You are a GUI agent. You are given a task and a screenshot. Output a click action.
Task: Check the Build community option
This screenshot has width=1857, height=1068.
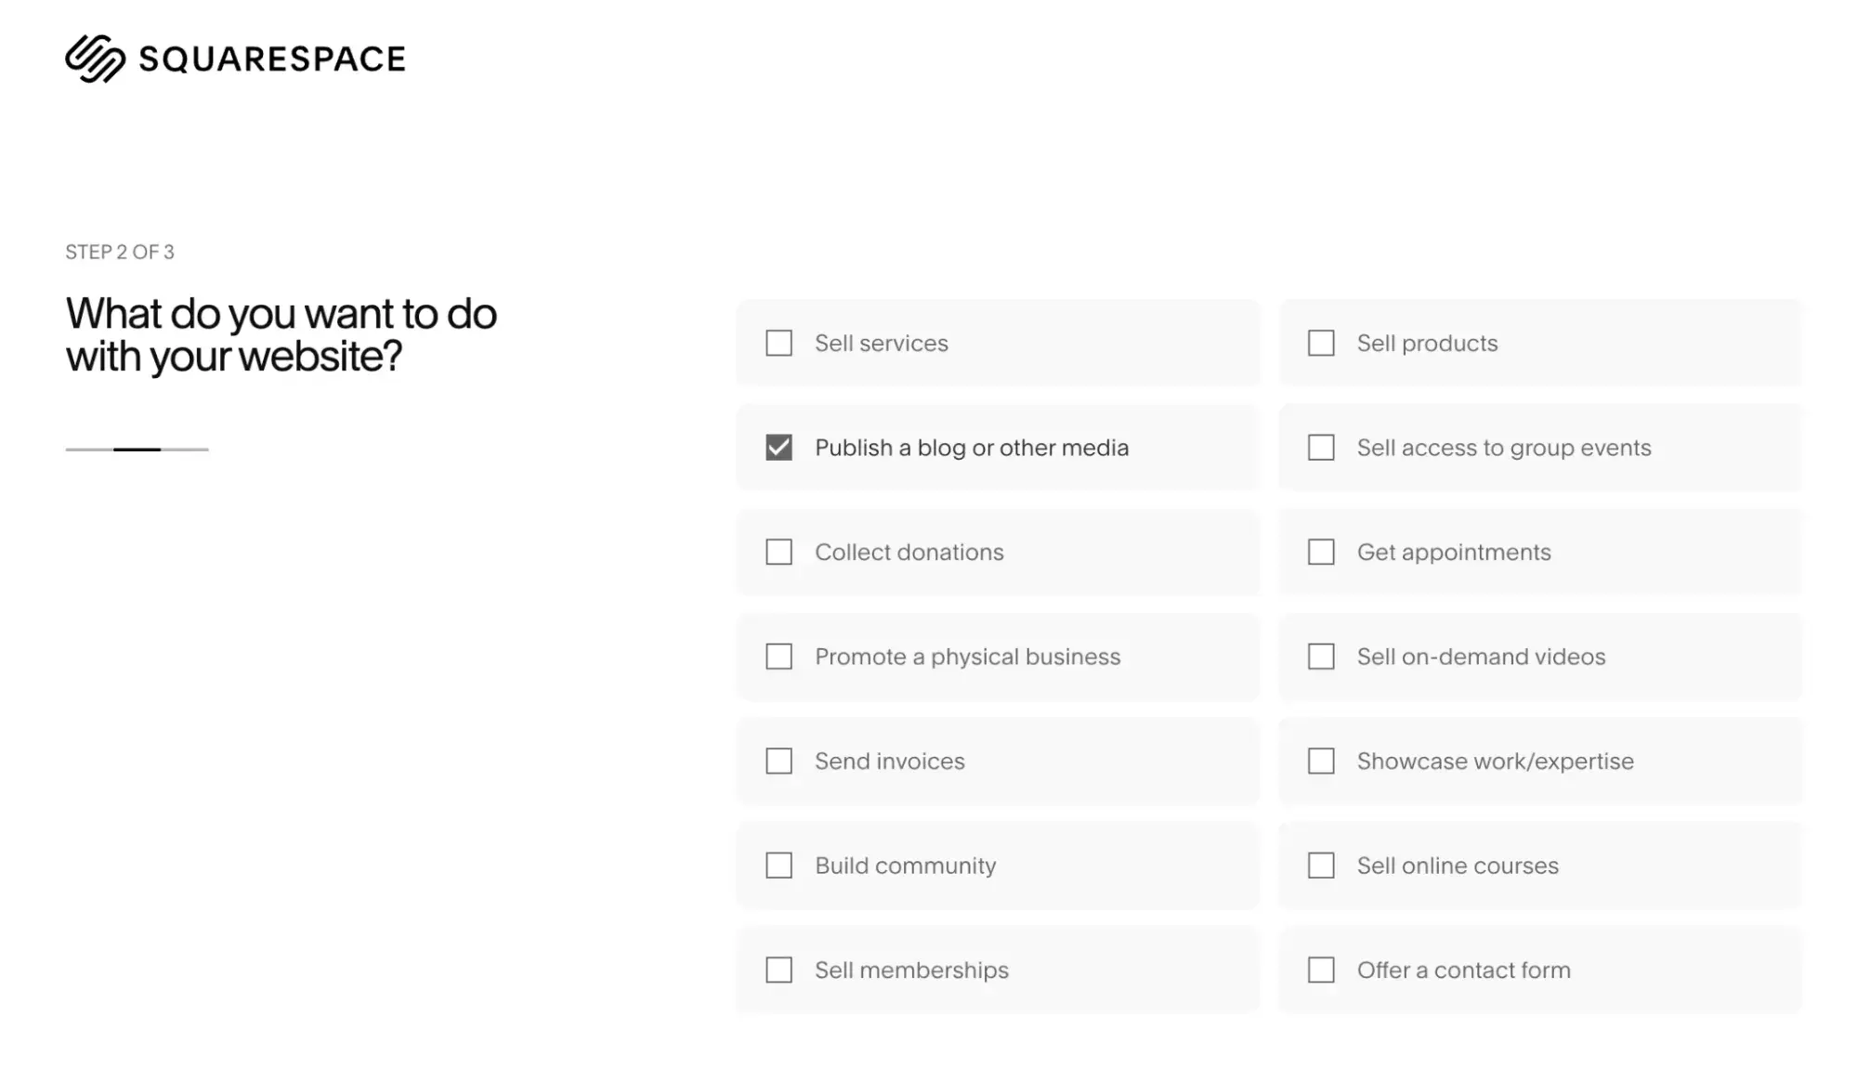pos(778,865)
